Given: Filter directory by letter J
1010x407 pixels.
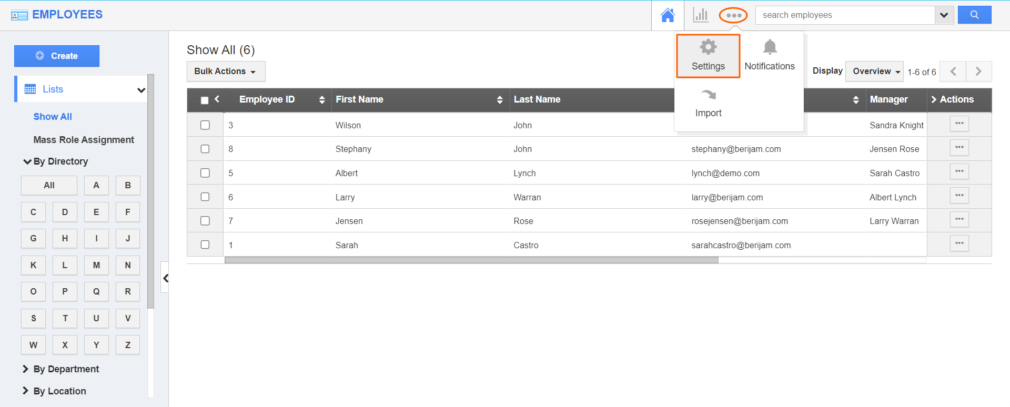Looking at the screenshot, I should (128, 238).
